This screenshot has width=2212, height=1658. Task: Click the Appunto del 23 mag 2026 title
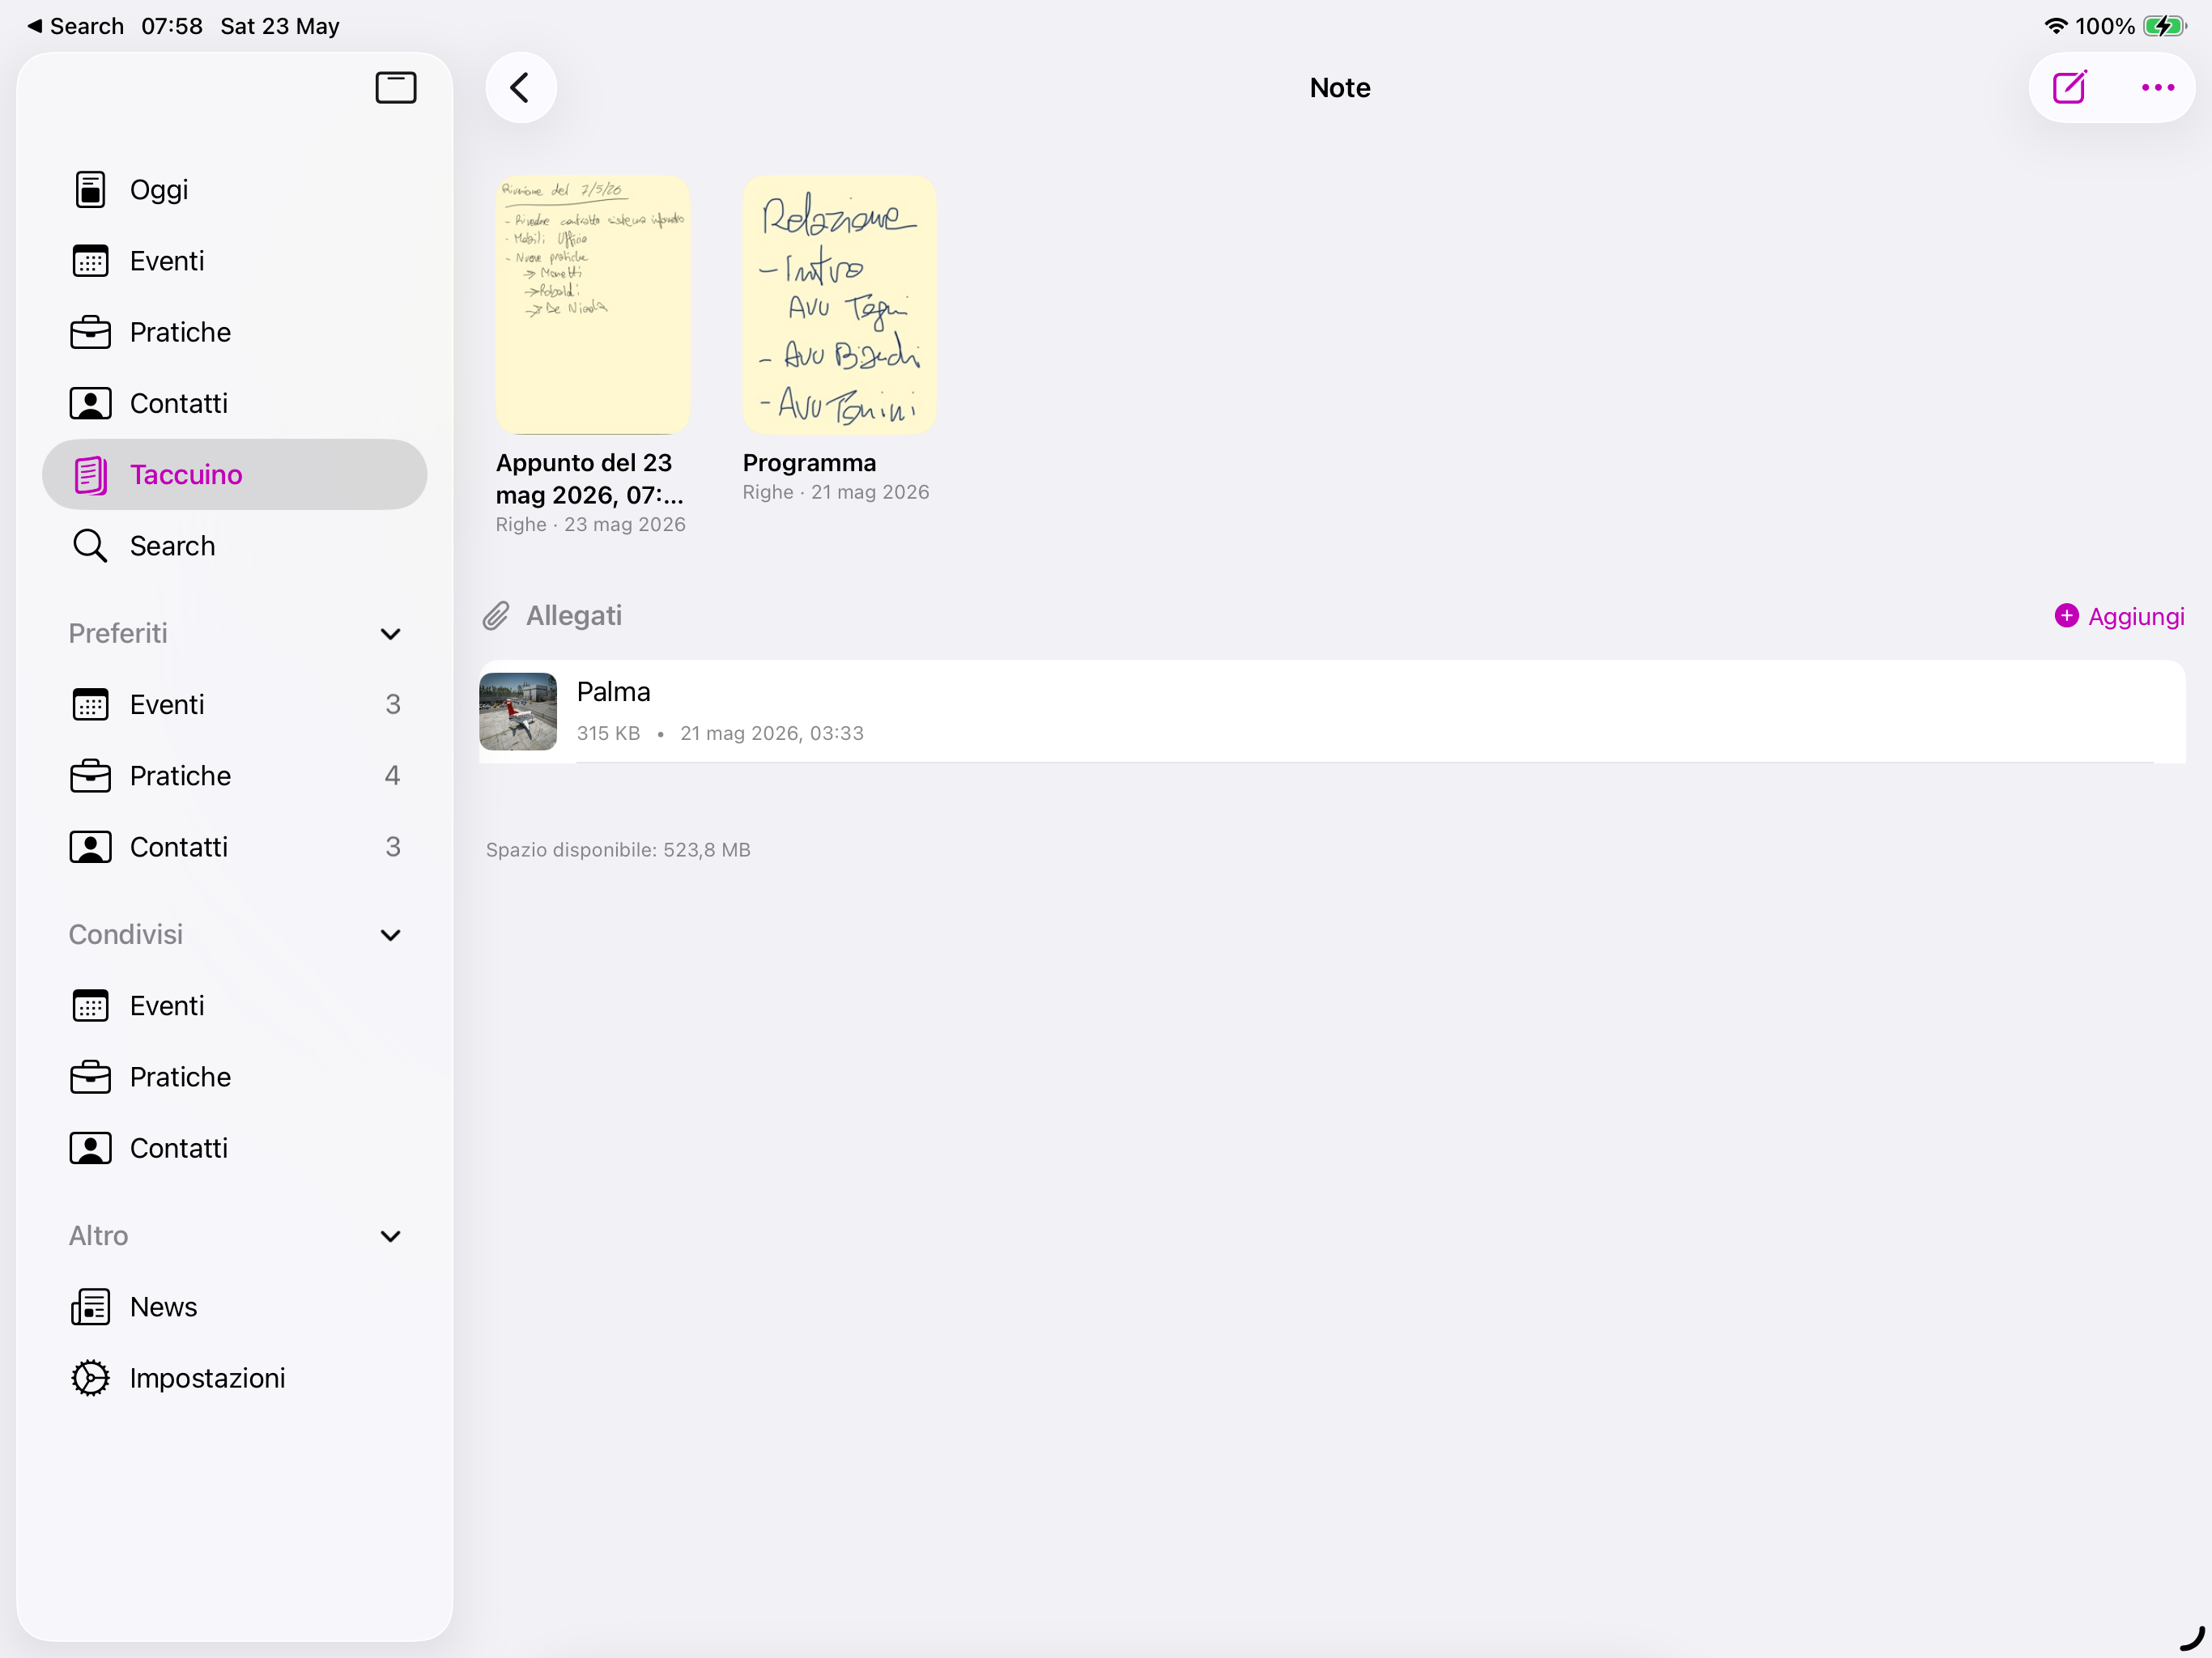click(590, 479)
